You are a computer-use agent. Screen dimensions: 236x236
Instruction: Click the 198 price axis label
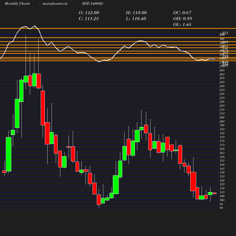[222, 125]
